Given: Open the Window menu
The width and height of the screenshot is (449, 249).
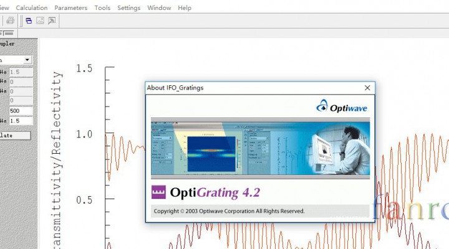Looking at the screenshot, I should tap(159, 8).
